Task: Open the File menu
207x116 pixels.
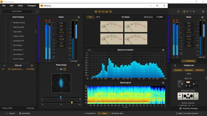Action: 4,6
